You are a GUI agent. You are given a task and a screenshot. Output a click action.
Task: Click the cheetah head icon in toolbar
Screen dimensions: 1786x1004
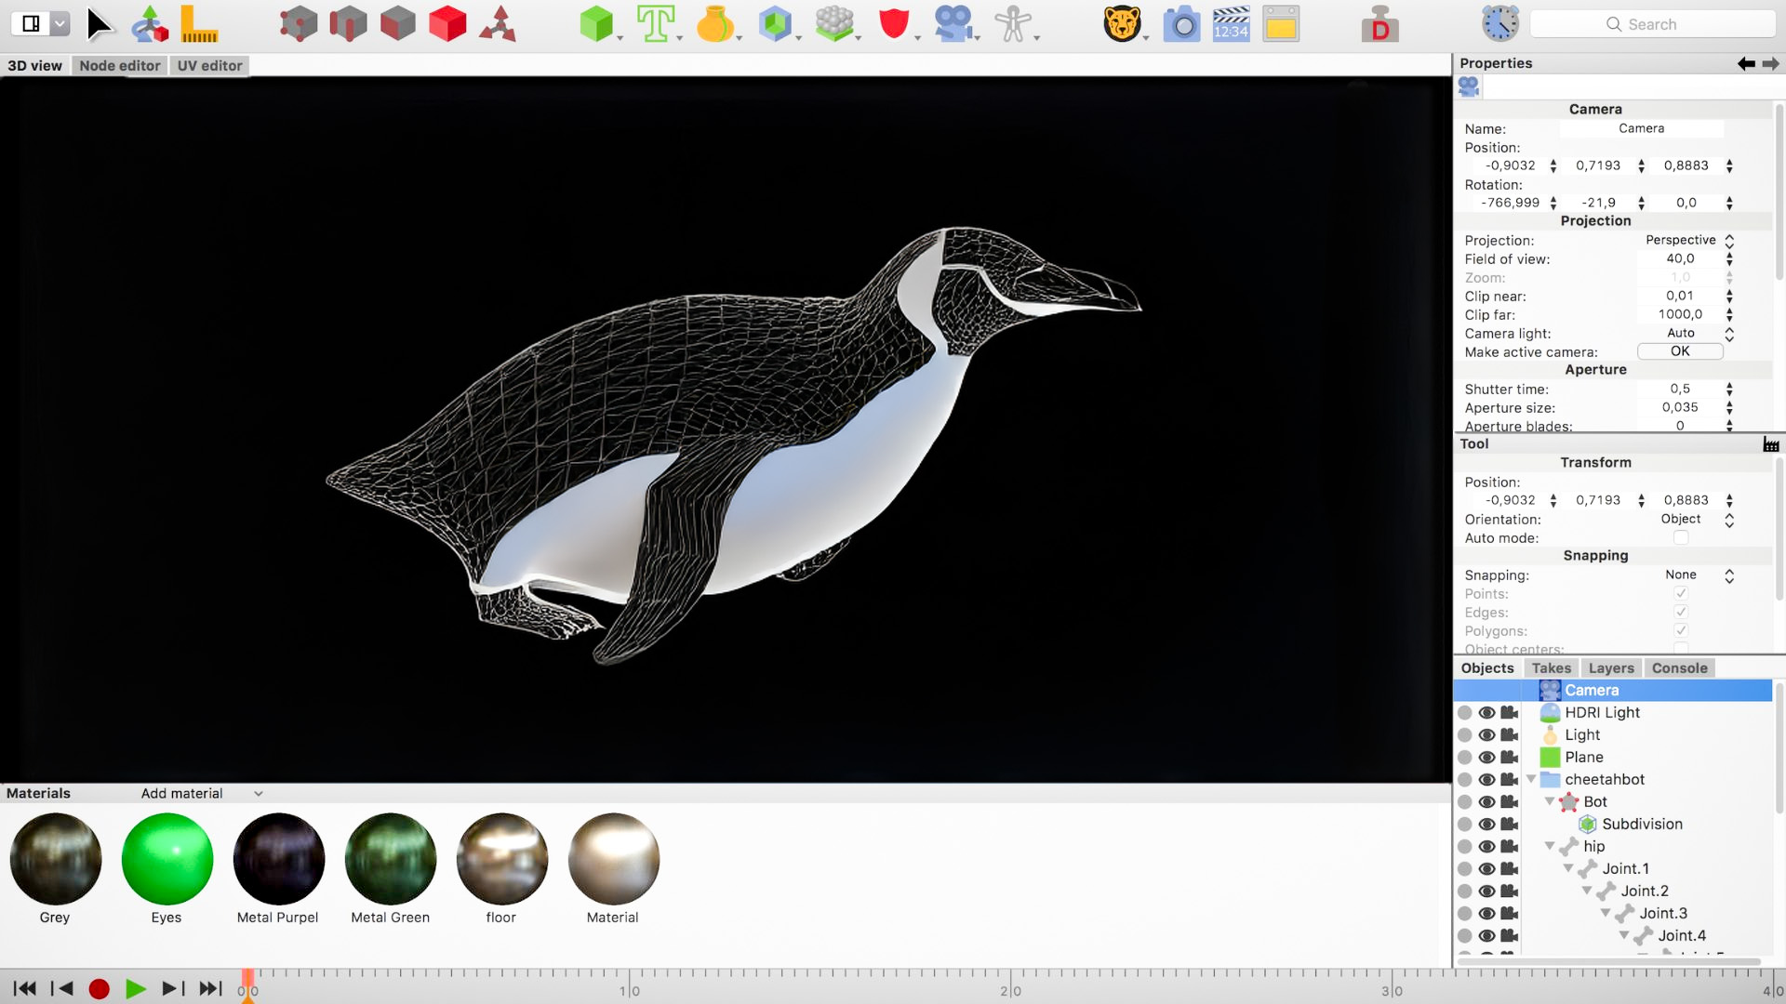(1122, 24)
